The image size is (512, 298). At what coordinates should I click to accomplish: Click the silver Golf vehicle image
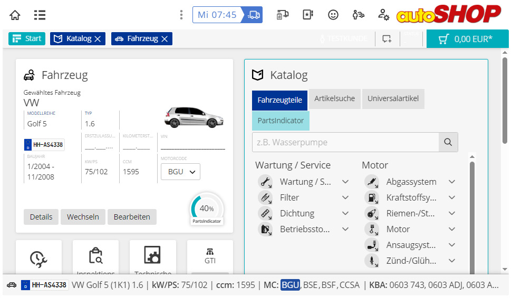coord(194,117)
